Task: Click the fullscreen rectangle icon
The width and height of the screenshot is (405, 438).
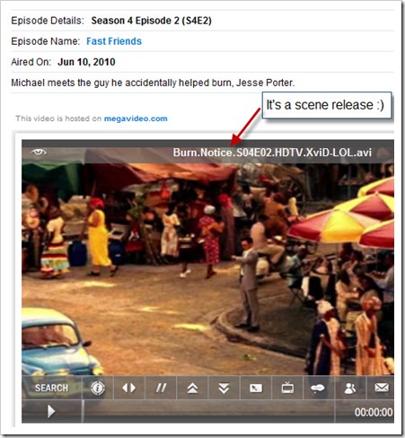Action: point(256,388)
